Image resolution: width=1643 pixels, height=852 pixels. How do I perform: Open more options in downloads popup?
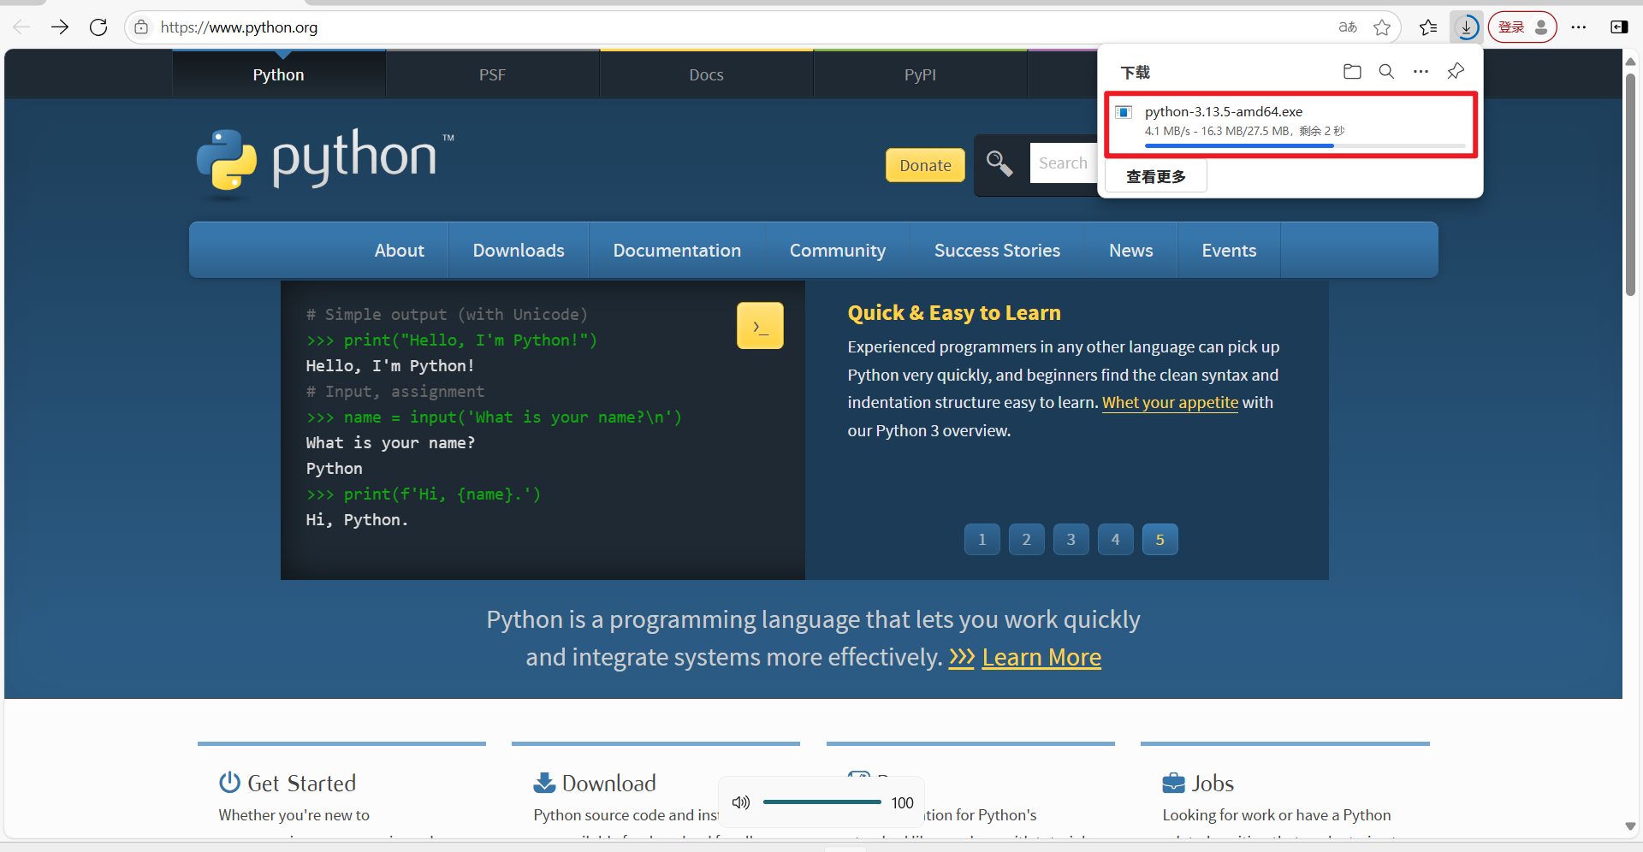click(x=1421, y=72)
